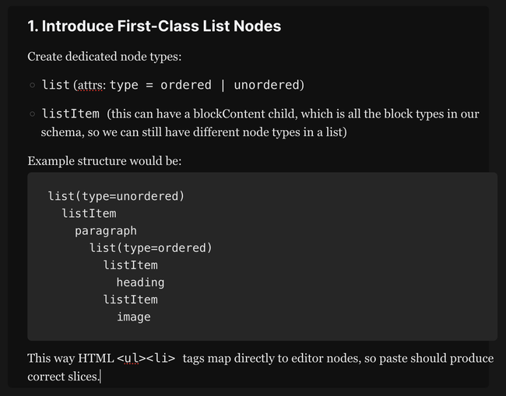Click the inline code 'type = ordered | unordered'
Image resolution: width=506 pixels, height=396 pixels.
206,85
